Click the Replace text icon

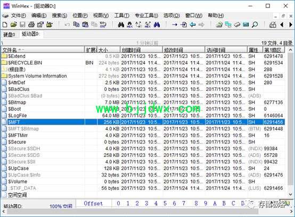[x=138, y=24]
